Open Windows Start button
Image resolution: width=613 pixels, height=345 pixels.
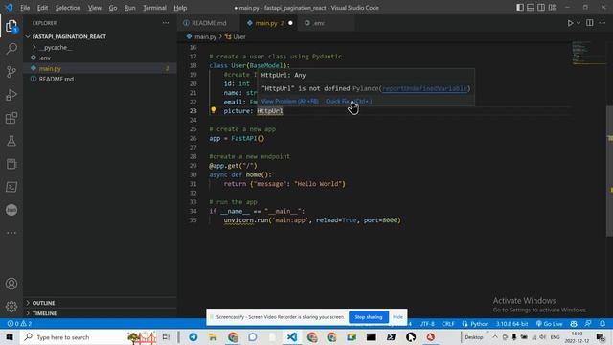(10, 337)
